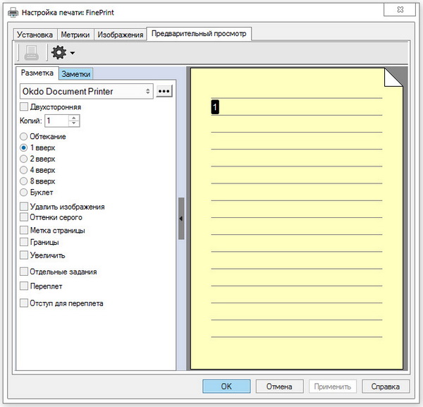Click the page number 1 marker
This screenshot has height=407, width=423.
point(215,107)
